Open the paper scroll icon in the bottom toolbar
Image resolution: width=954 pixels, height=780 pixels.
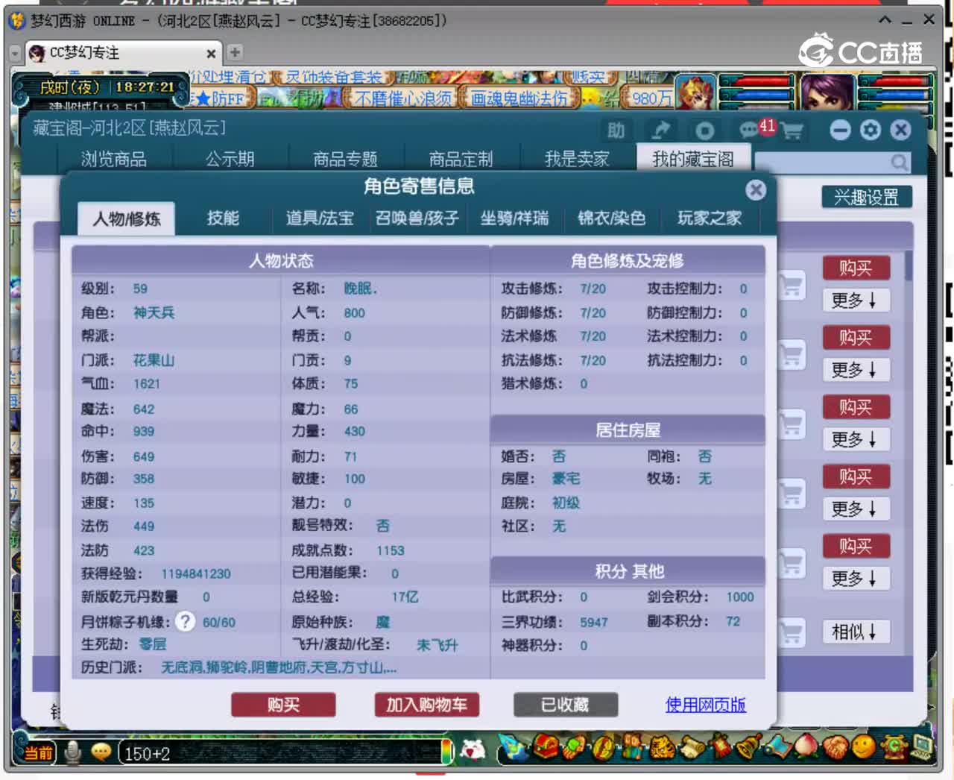tap(691, 746)
